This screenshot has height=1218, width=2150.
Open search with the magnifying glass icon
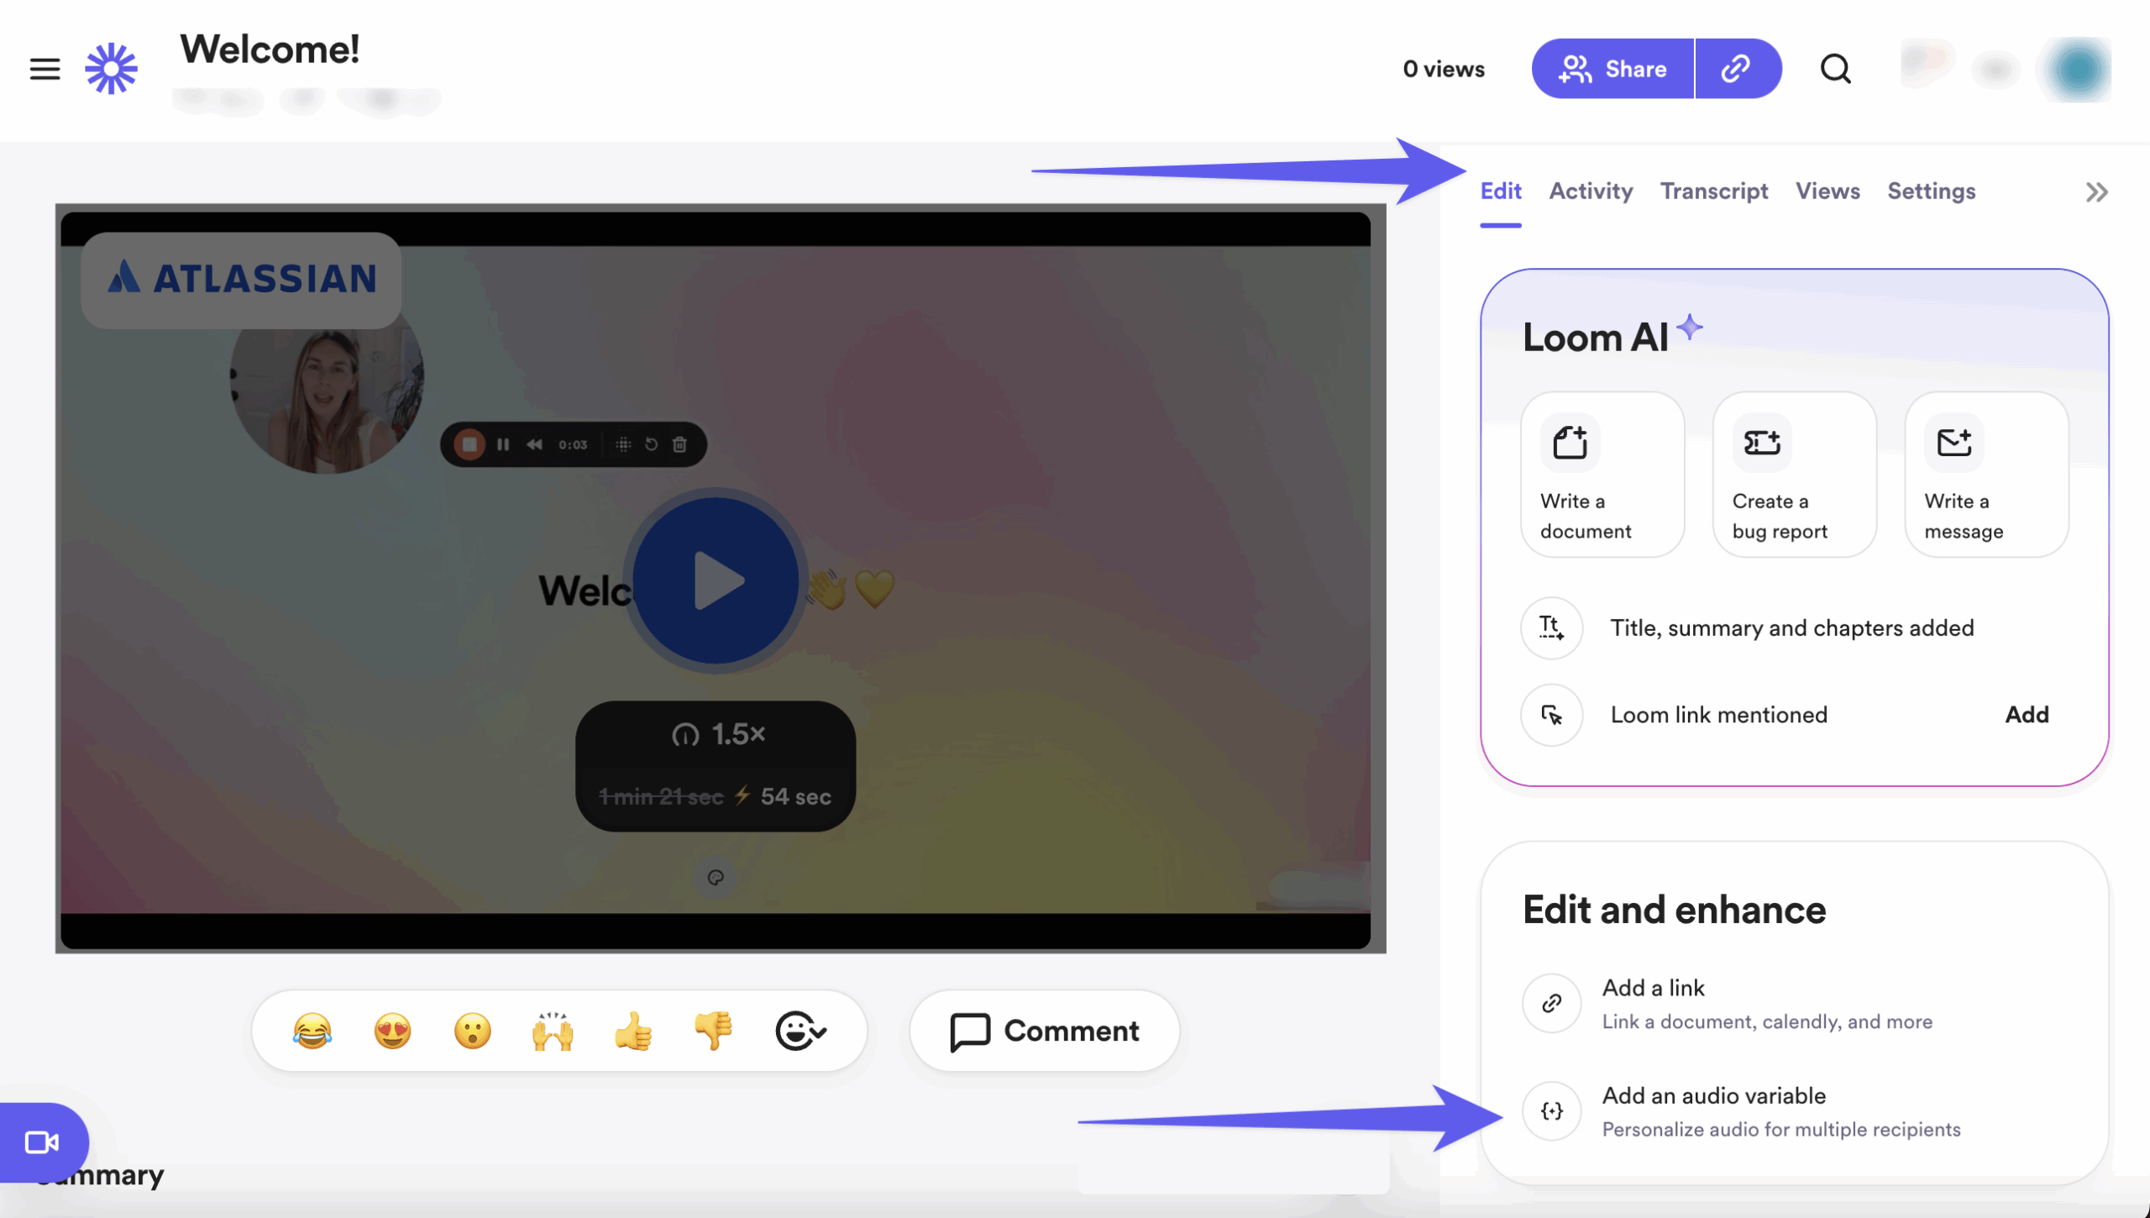click(x=1836, y=68)
